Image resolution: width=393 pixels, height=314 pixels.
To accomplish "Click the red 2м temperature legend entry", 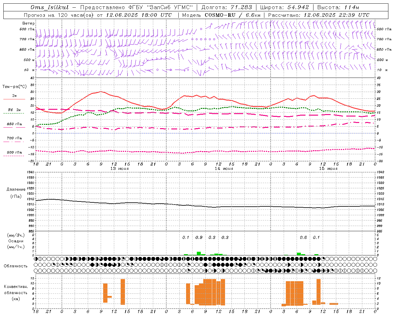I will pos(14,96).
